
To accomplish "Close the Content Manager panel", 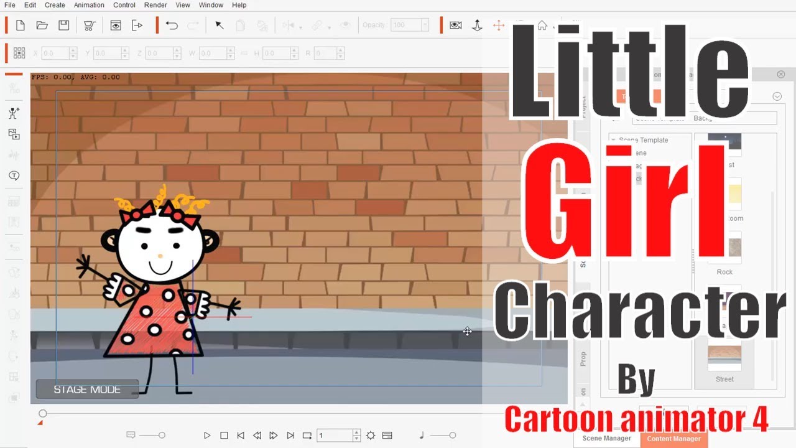I will [781, 74].
